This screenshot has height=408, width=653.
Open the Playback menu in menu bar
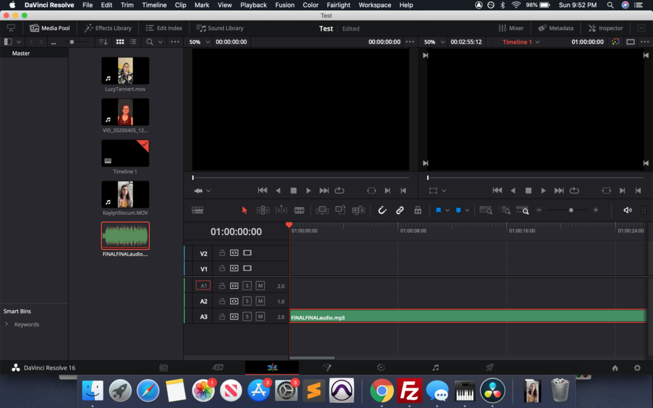coord(253,5)
